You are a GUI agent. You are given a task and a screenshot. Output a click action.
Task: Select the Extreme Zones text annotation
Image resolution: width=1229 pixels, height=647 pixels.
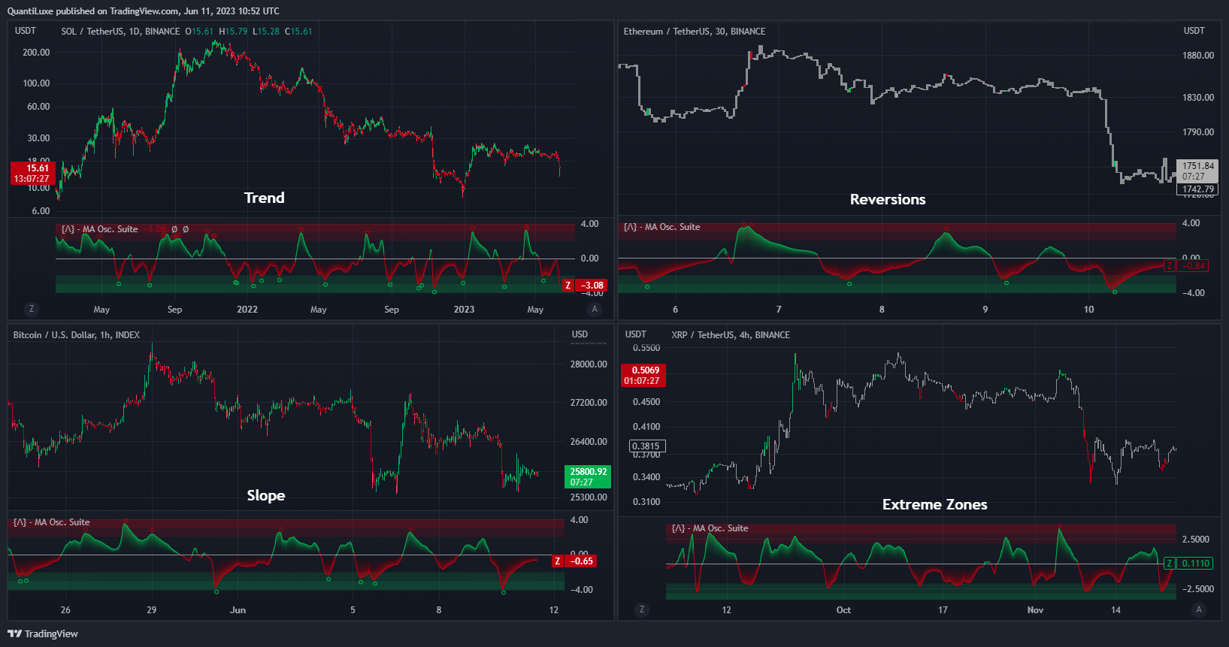(935, 504)
